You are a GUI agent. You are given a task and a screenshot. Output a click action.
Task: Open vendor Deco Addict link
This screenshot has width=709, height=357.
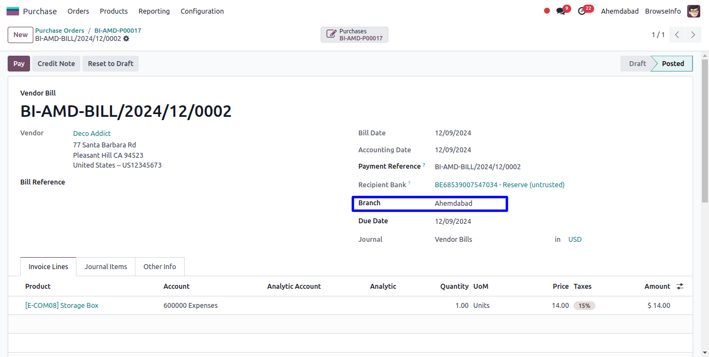[92, 133]
